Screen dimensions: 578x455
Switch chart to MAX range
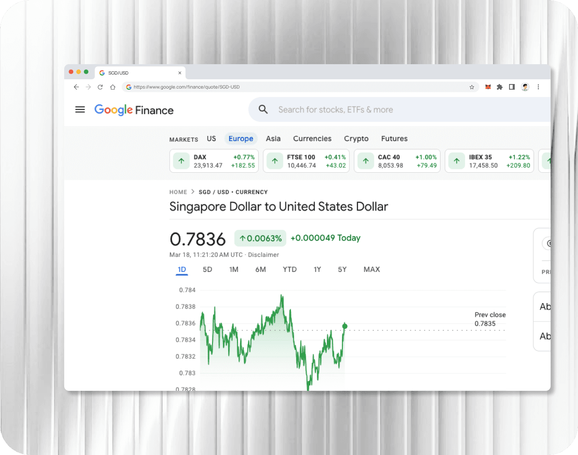[x=372, y=270]
